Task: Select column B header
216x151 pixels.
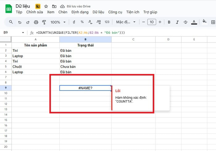Action: tap(85, 39)
